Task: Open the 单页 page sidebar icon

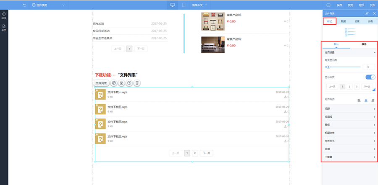Action: 4,28
